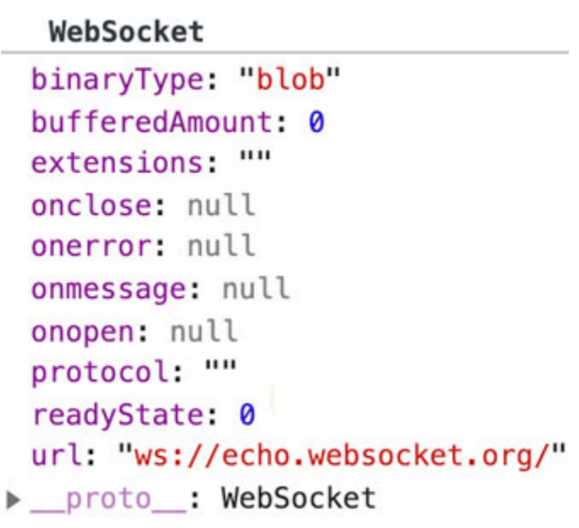The height and width of the screenshot is (528, 579).
Task: Expand the __proto__ disclosure triangle
Action: coord(12,500)
